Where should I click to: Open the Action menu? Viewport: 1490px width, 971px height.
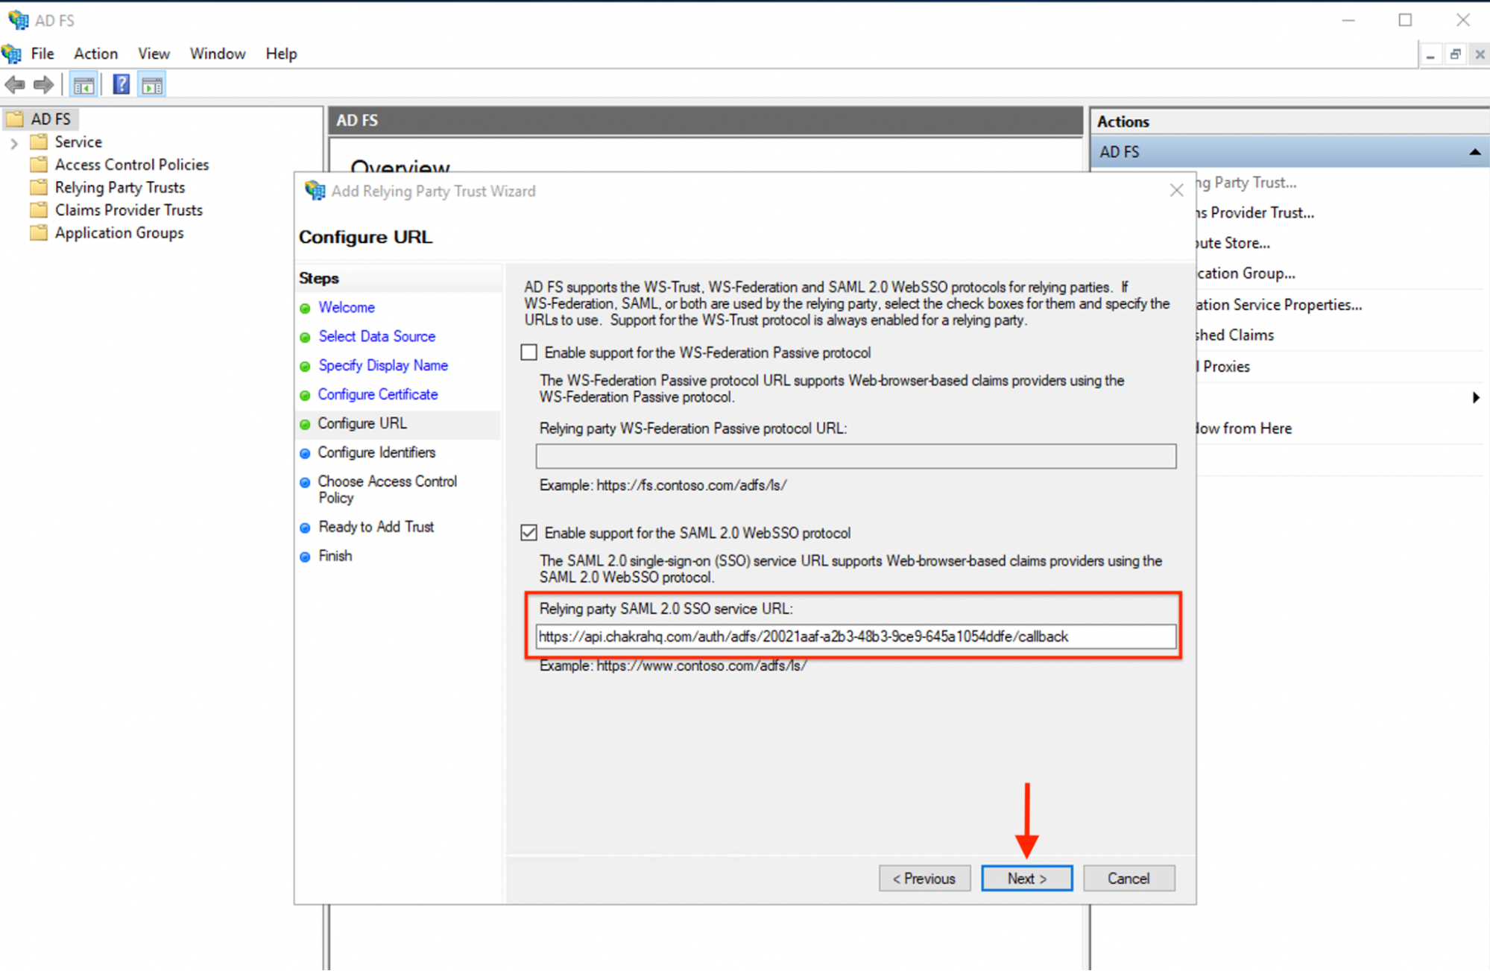[95, 53]
